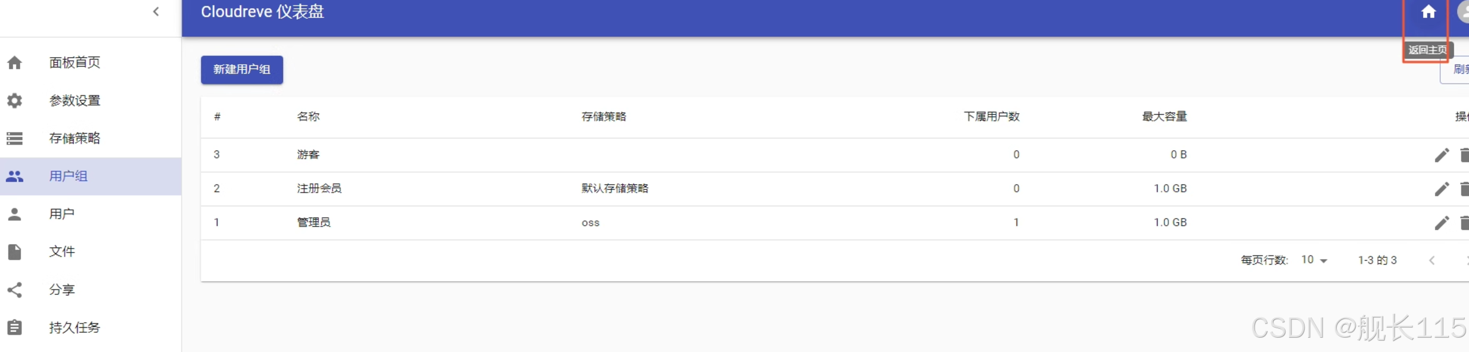1469x352 pixels.
Task: Click the people icon beside 用户组
Action: [15, 176]
